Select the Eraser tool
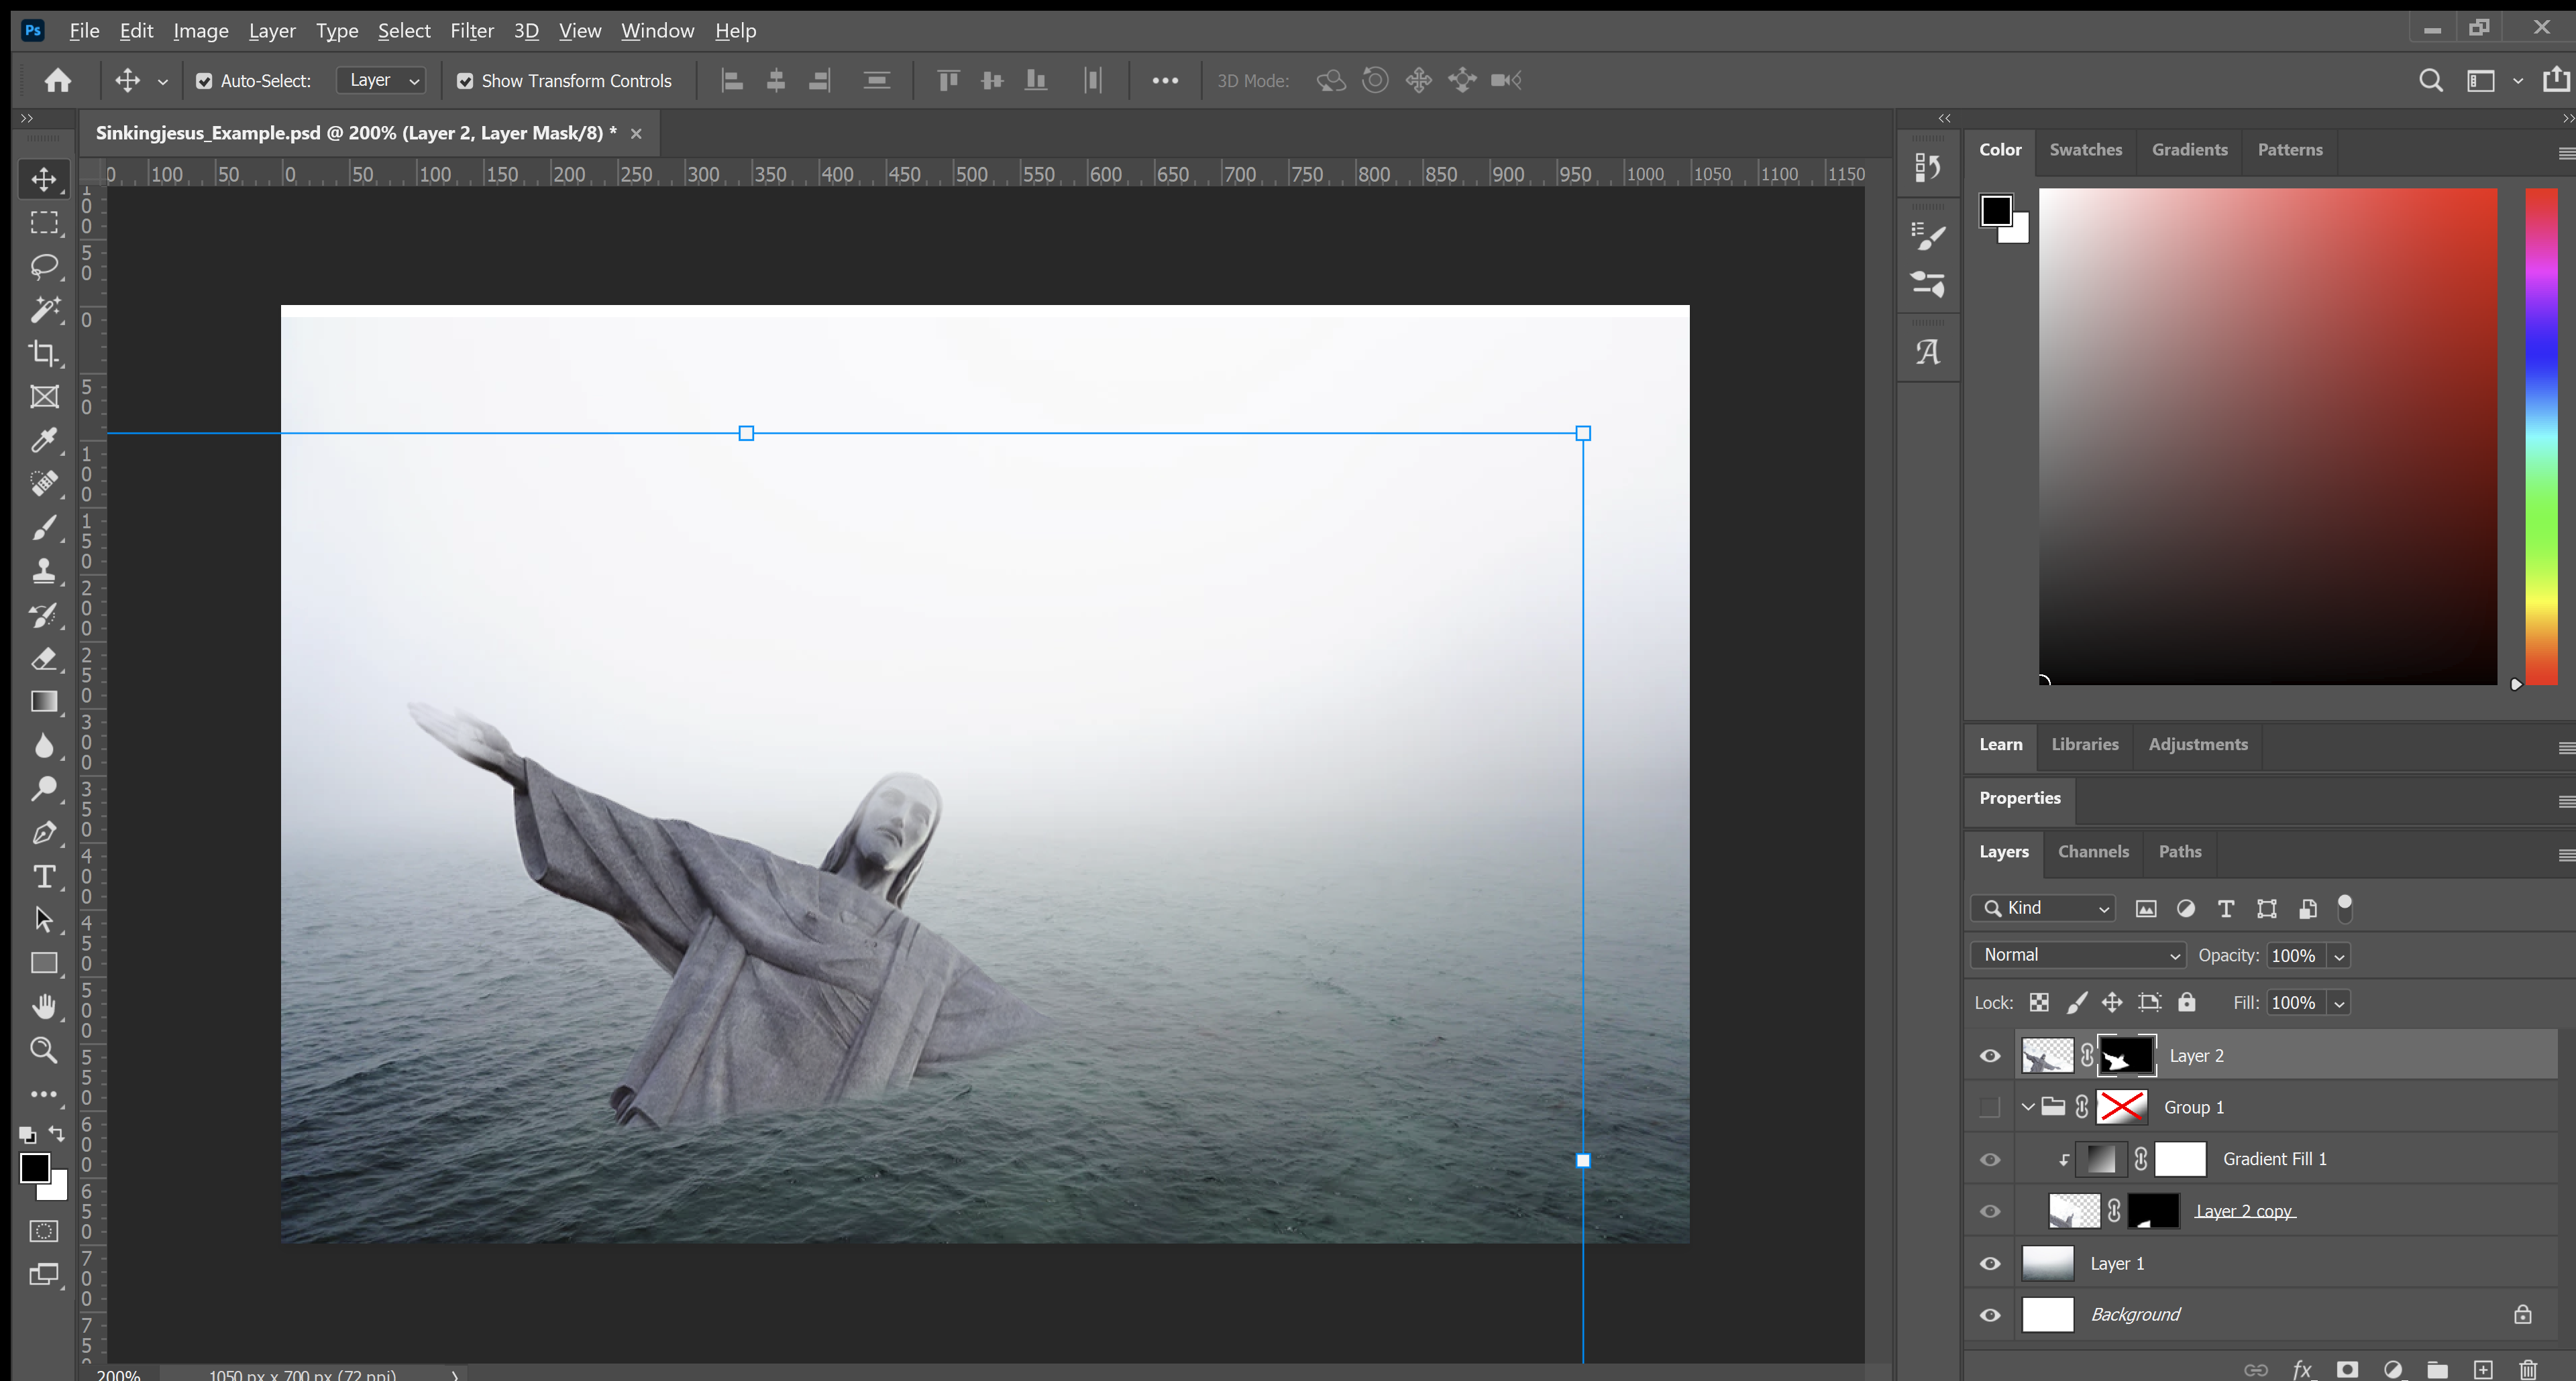This screenshot has width=2576, height=1381. click(44, 658)
